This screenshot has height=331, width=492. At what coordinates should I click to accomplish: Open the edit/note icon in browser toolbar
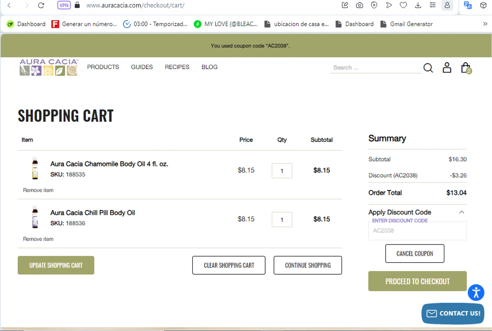[x=345, y=5]
